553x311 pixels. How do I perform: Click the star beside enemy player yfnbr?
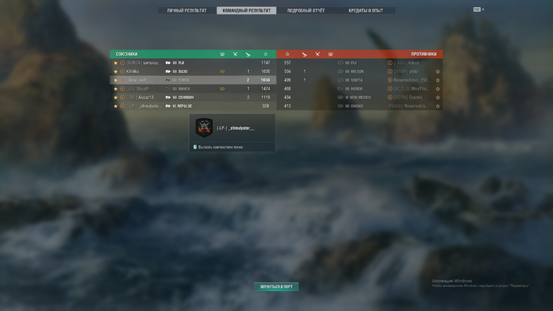click(438, 72)
